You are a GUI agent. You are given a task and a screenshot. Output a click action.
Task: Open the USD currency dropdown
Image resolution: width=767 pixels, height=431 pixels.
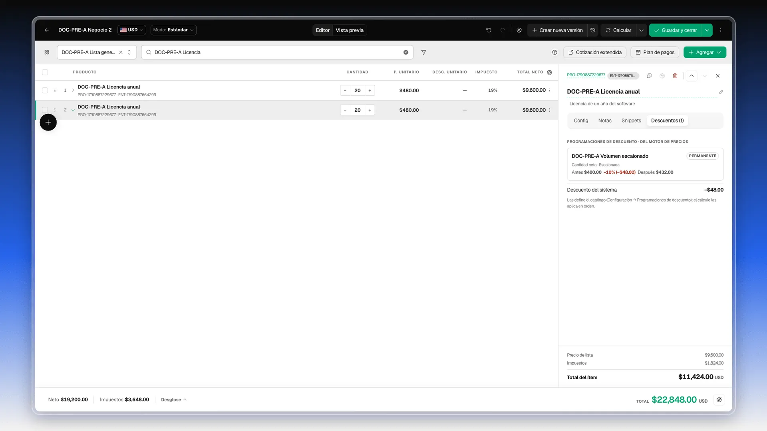click(132, 30)
